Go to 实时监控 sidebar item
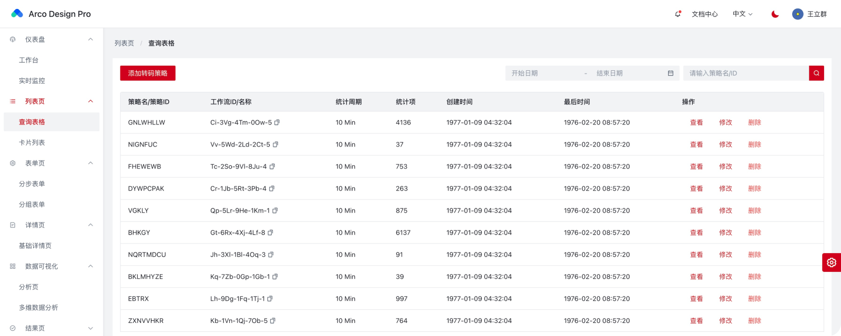The height and width of the screenshot is (336, 841). pyautogui.click(x=32, y=80)
